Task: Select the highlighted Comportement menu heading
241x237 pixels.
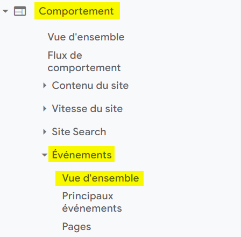Action: 76,11
